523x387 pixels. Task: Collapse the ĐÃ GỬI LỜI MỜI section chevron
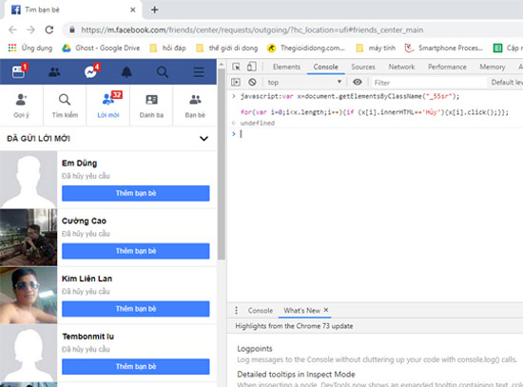coord(203,139)
